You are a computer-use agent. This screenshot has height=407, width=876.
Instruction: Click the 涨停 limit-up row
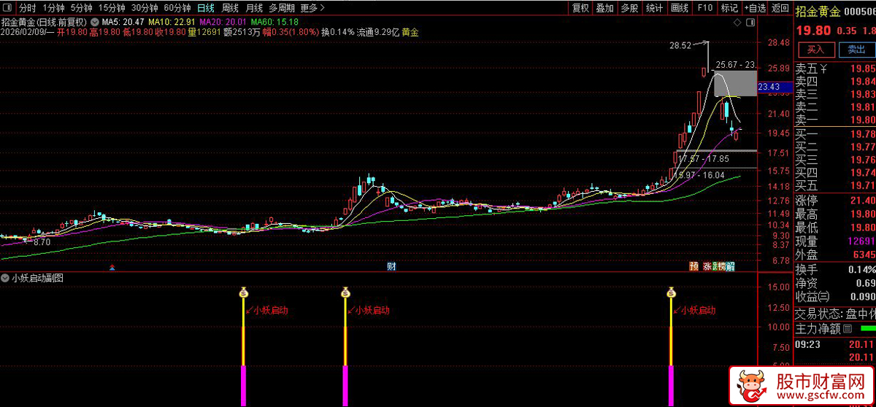point(835,201)
